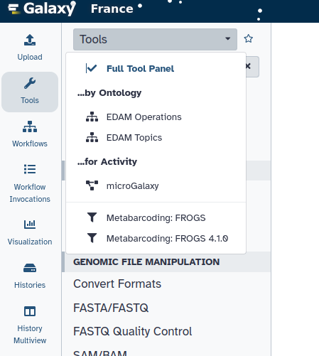
Task: Select the Tools wrench icon
Action: pos(30,83)
